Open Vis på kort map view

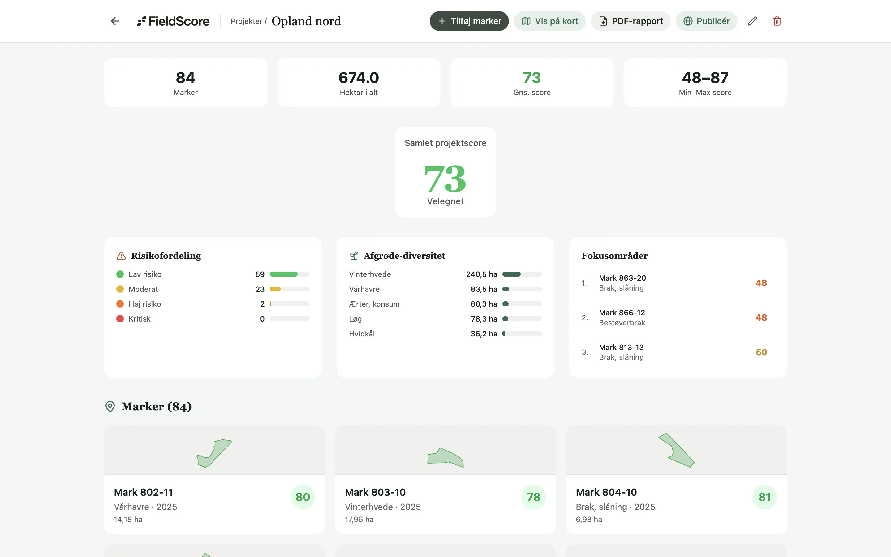550,21
